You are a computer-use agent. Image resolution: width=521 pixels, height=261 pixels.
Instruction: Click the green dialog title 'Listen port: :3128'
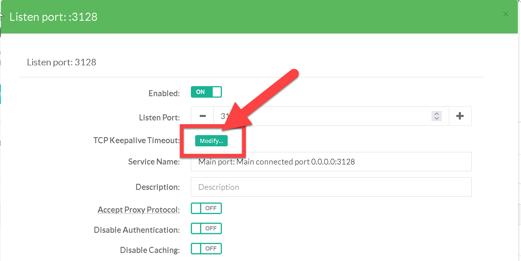[54, 17]
